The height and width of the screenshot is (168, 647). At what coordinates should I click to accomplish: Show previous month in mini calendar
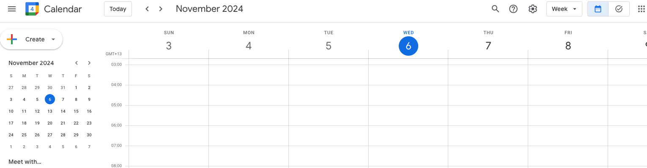77,63
